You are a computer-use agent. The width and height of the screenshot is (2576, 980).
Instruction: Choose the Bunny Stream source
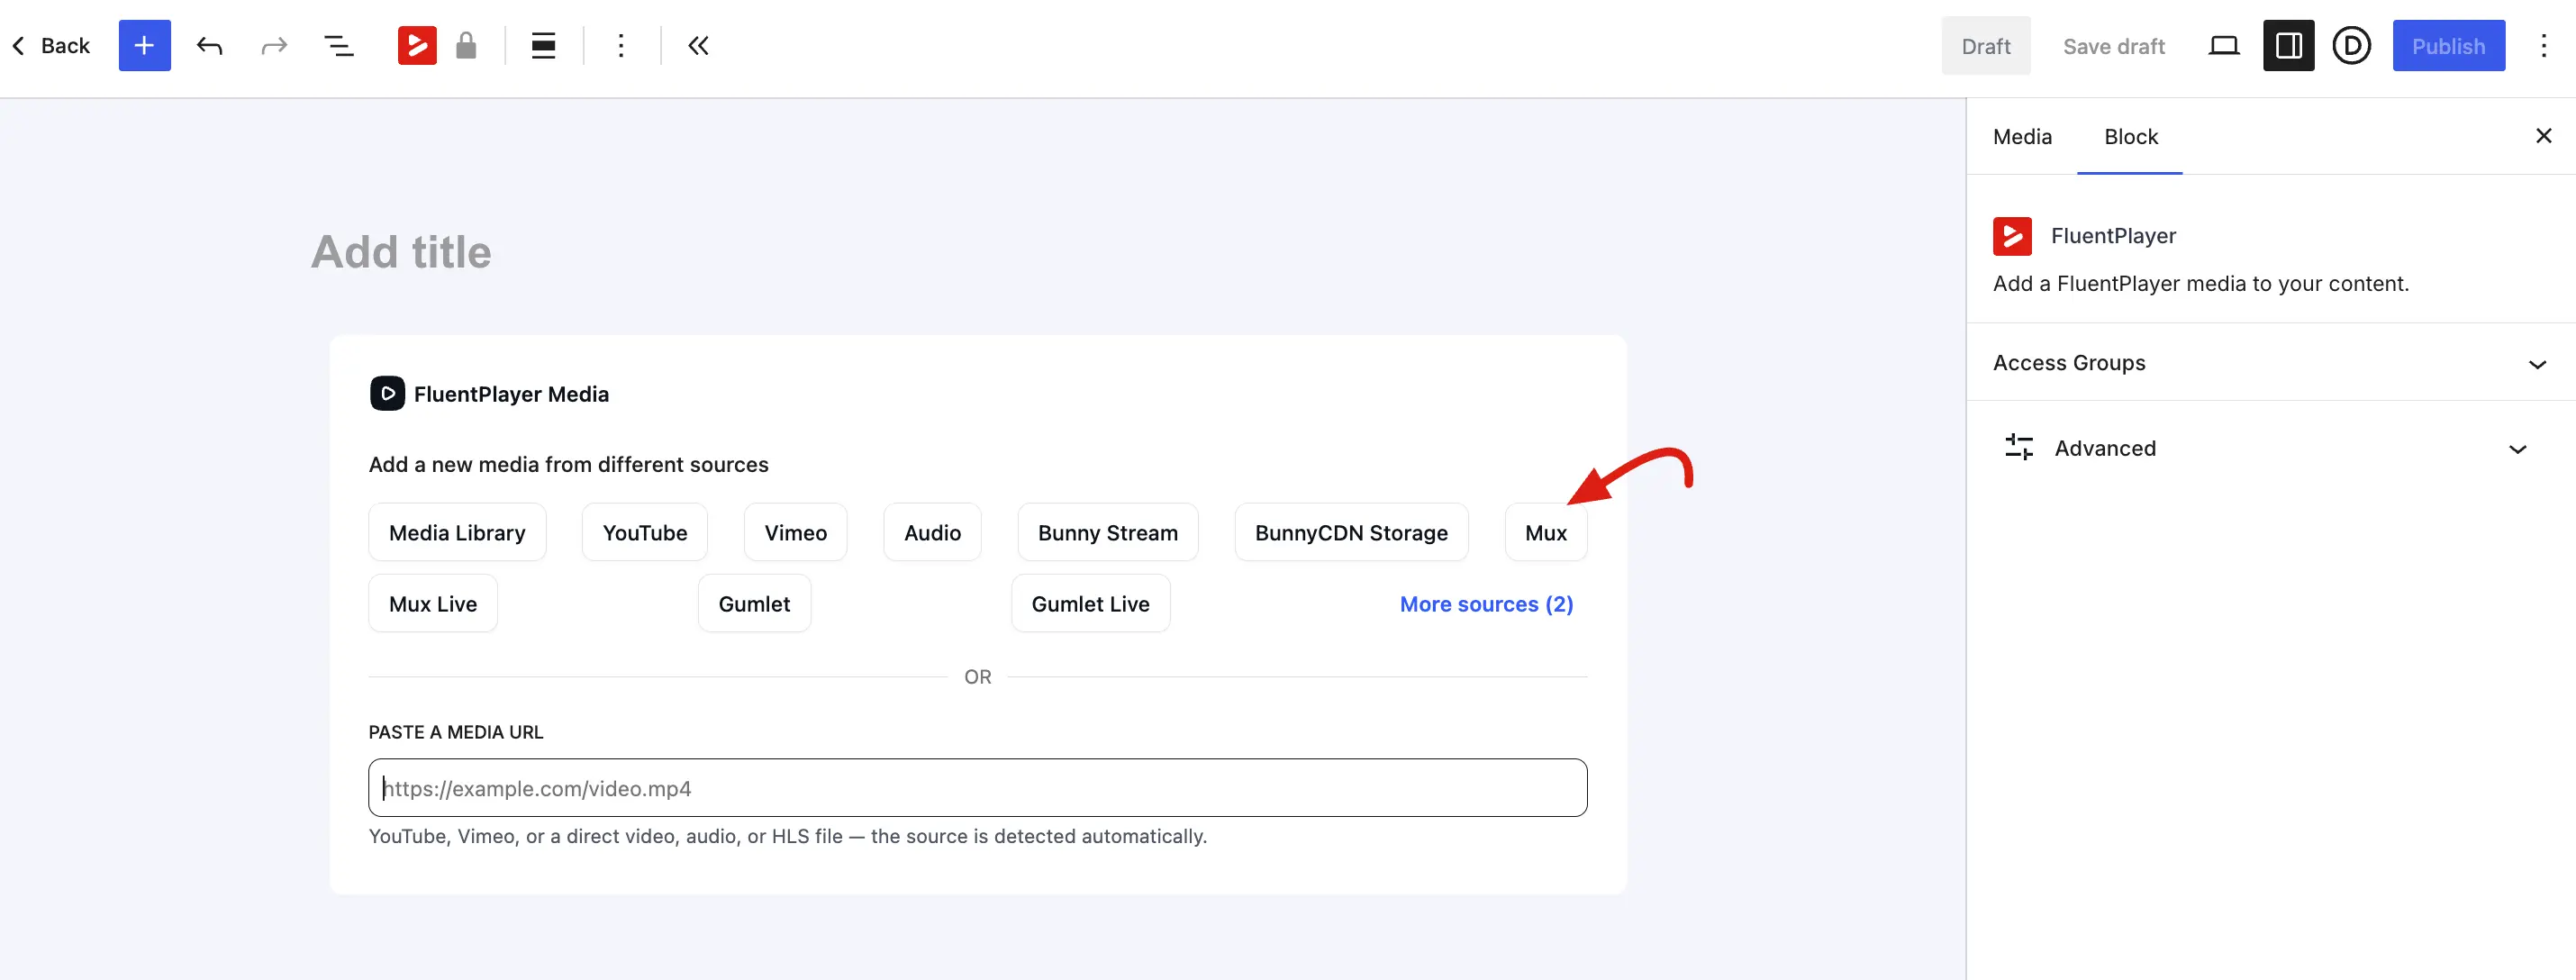[1108, 533]
